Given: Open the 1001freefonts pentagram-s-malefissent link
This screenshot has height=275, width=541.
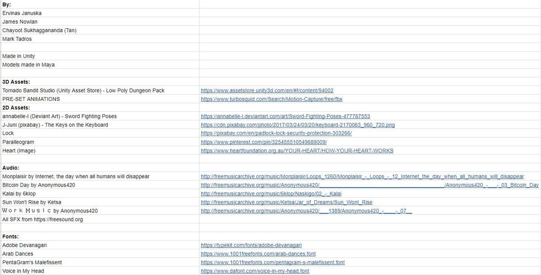Looking at the screenshot, I should coord(273,262).
